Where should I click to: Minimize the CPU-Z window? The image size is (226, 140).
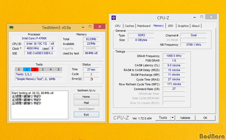pyautogui.click(x=195, y=17)
